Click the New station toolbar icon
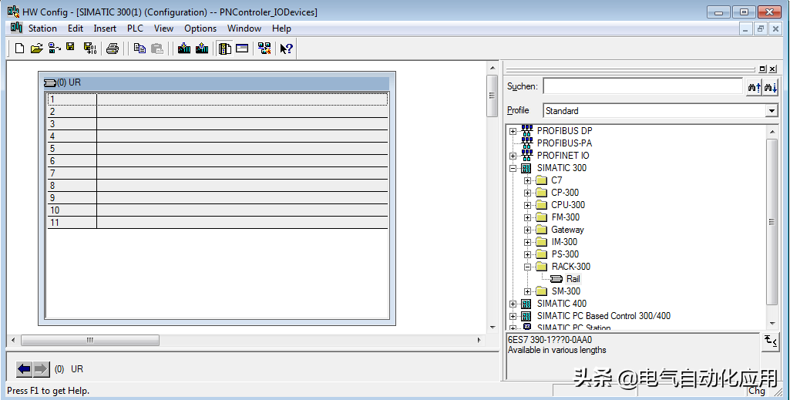This screenshot has height=400, width=790. (x=20, y=49)
